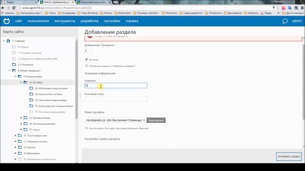This screenshot has height=171, width=305.
Task: Click folder icon of 74. Аксессуары для кондиционеров
Action: coord(31,106)
